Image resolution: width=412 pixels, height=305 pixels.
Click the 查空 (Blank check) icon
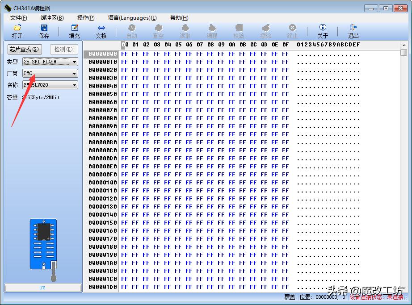[x=159, y=28]
